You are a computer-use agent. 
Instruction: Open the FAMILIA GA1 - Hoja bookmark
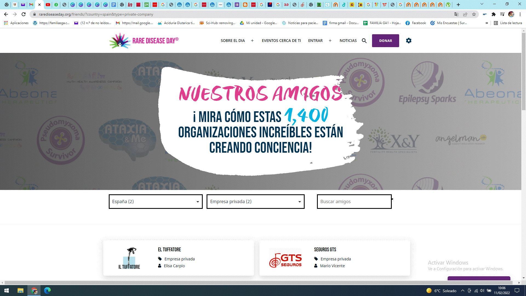click(x=382, y=23)
